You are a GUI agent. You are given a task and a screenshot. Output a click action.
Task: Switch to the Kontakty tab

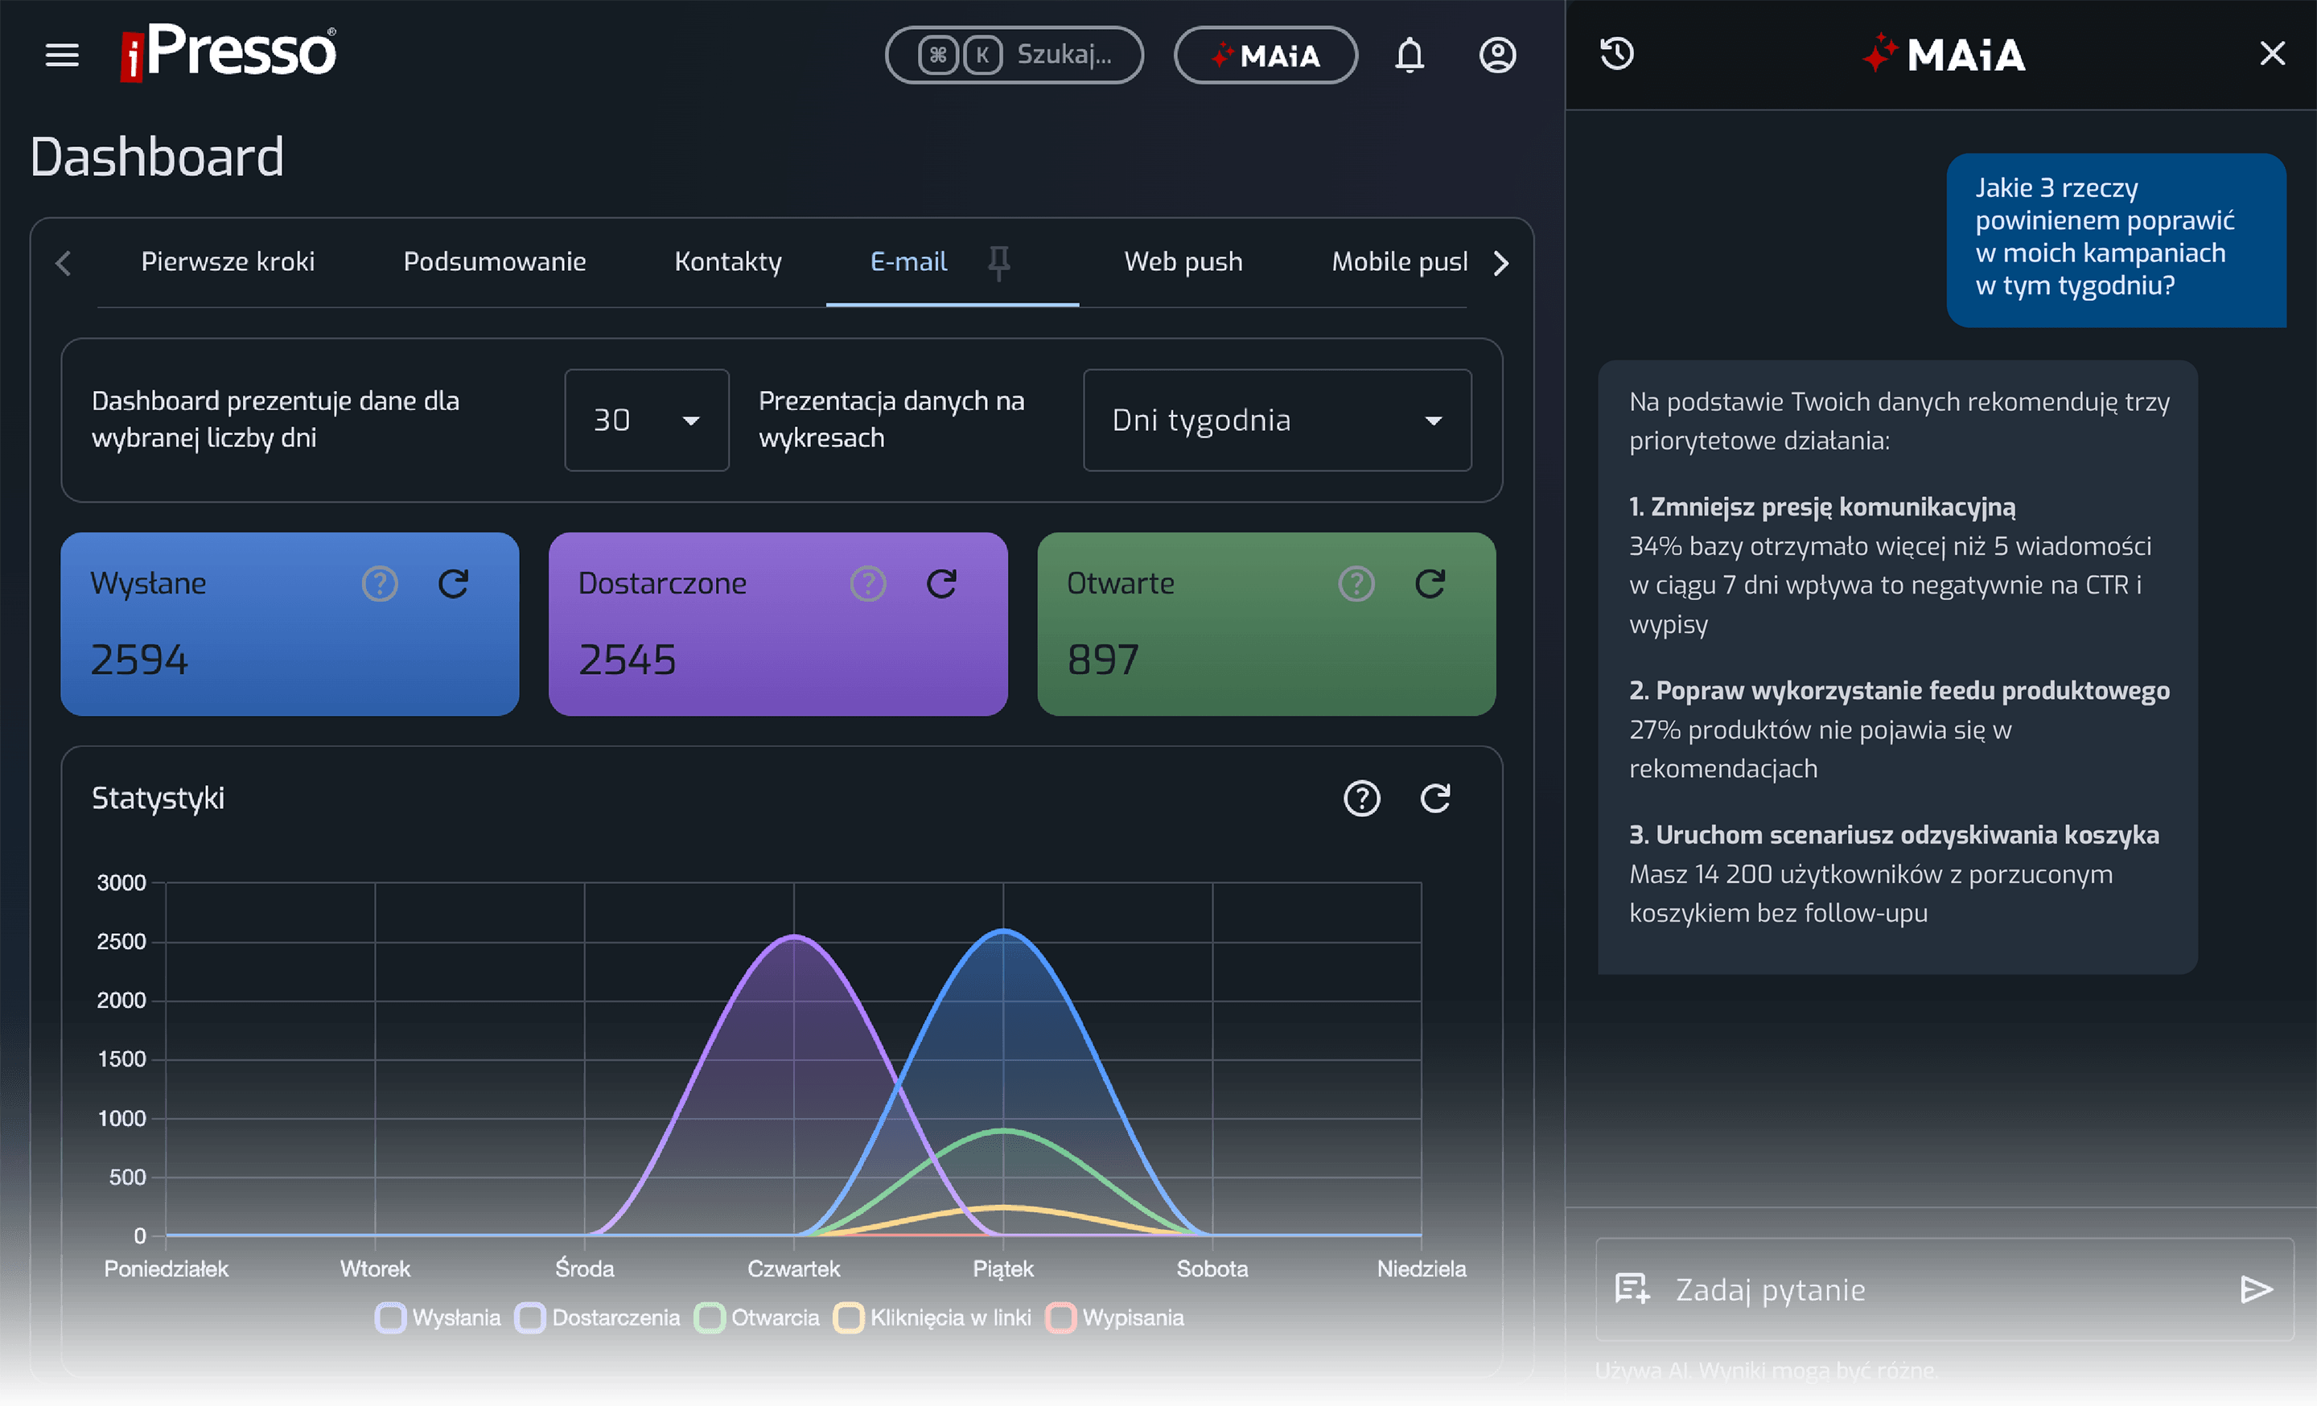728,261
